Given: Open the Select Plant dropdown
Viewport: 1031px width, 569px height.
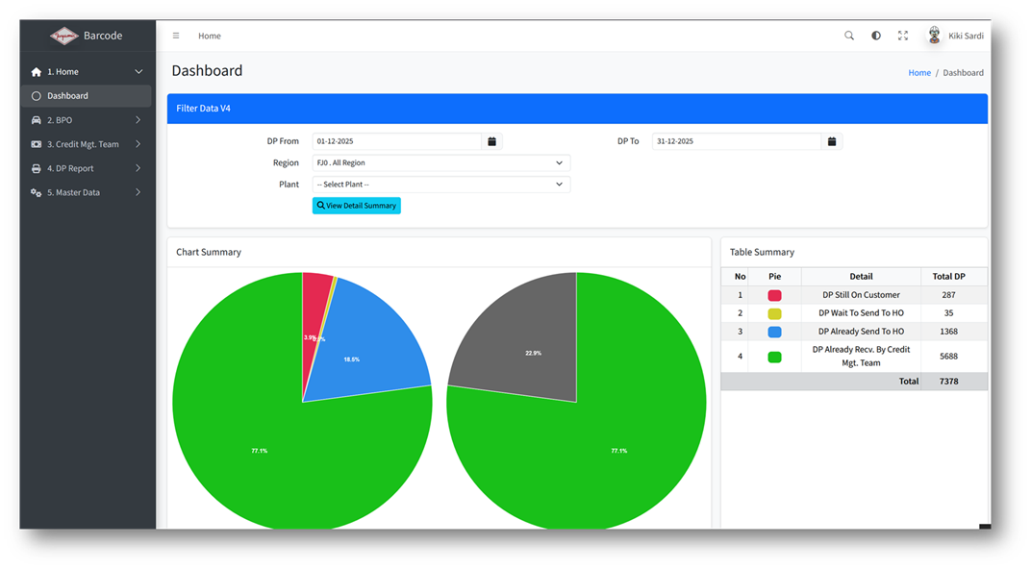Looking at the screenshot, I should coord(440,185).
